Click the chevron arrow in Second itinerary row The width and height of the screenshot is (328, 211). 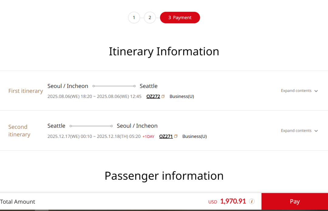pyautogui.click(x=316, y=131)
